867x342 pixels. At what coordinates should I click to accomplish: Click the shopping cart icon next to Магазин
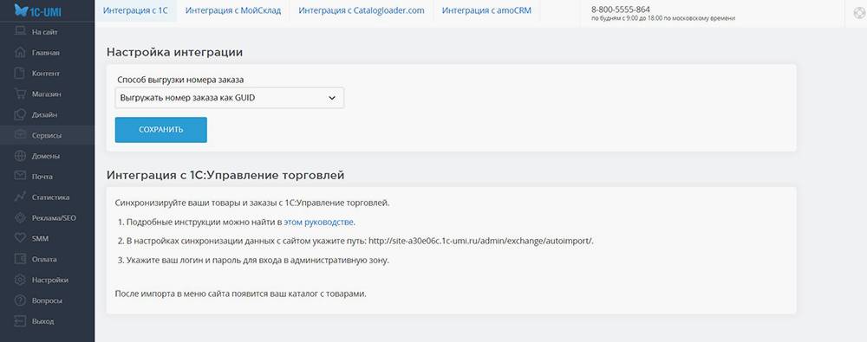click(21, 94)
